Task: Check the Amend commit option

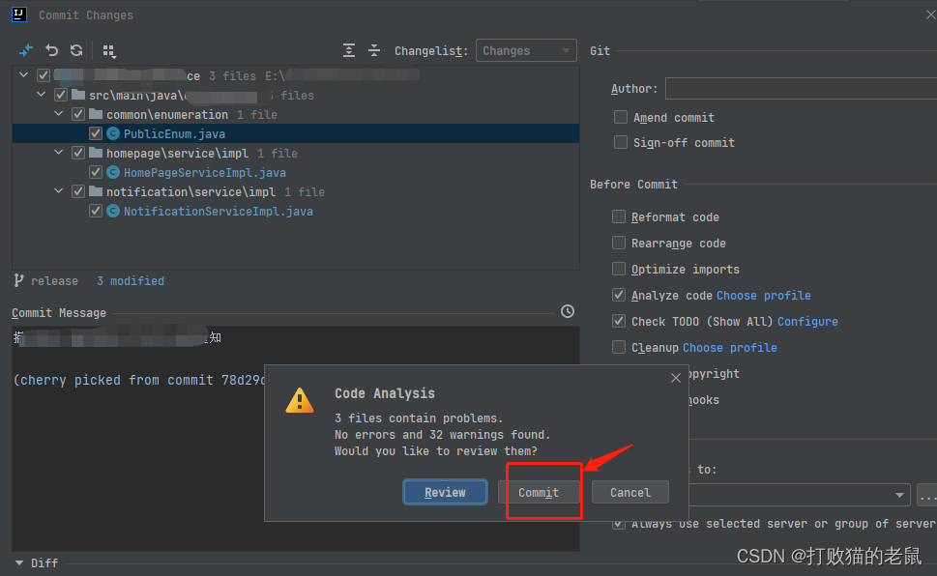Action: 619,116
